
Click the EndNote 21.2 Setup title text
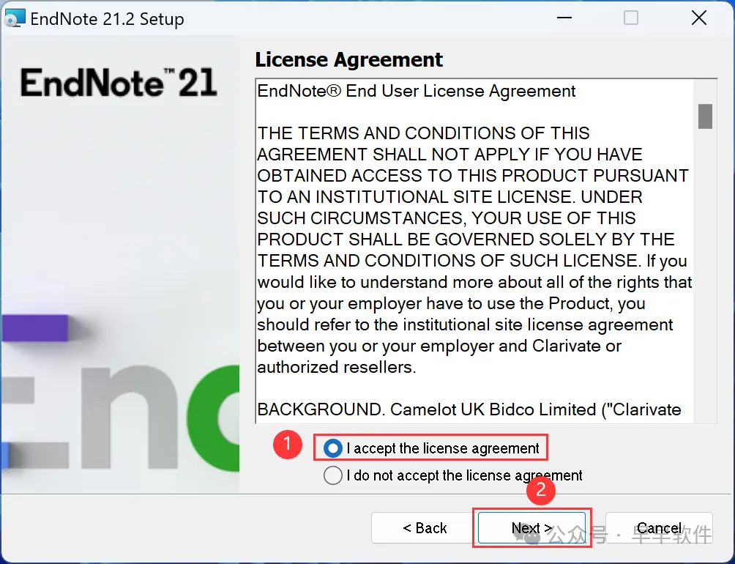pyautogui.click(x=108, y=19)
